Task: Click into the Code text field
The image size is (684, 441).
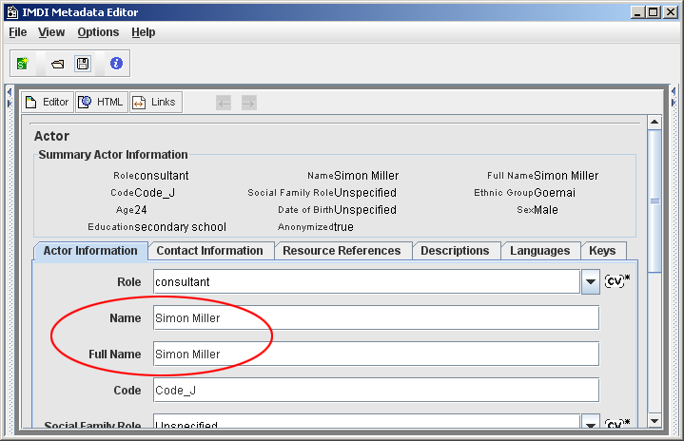Action: click(375, 390)
